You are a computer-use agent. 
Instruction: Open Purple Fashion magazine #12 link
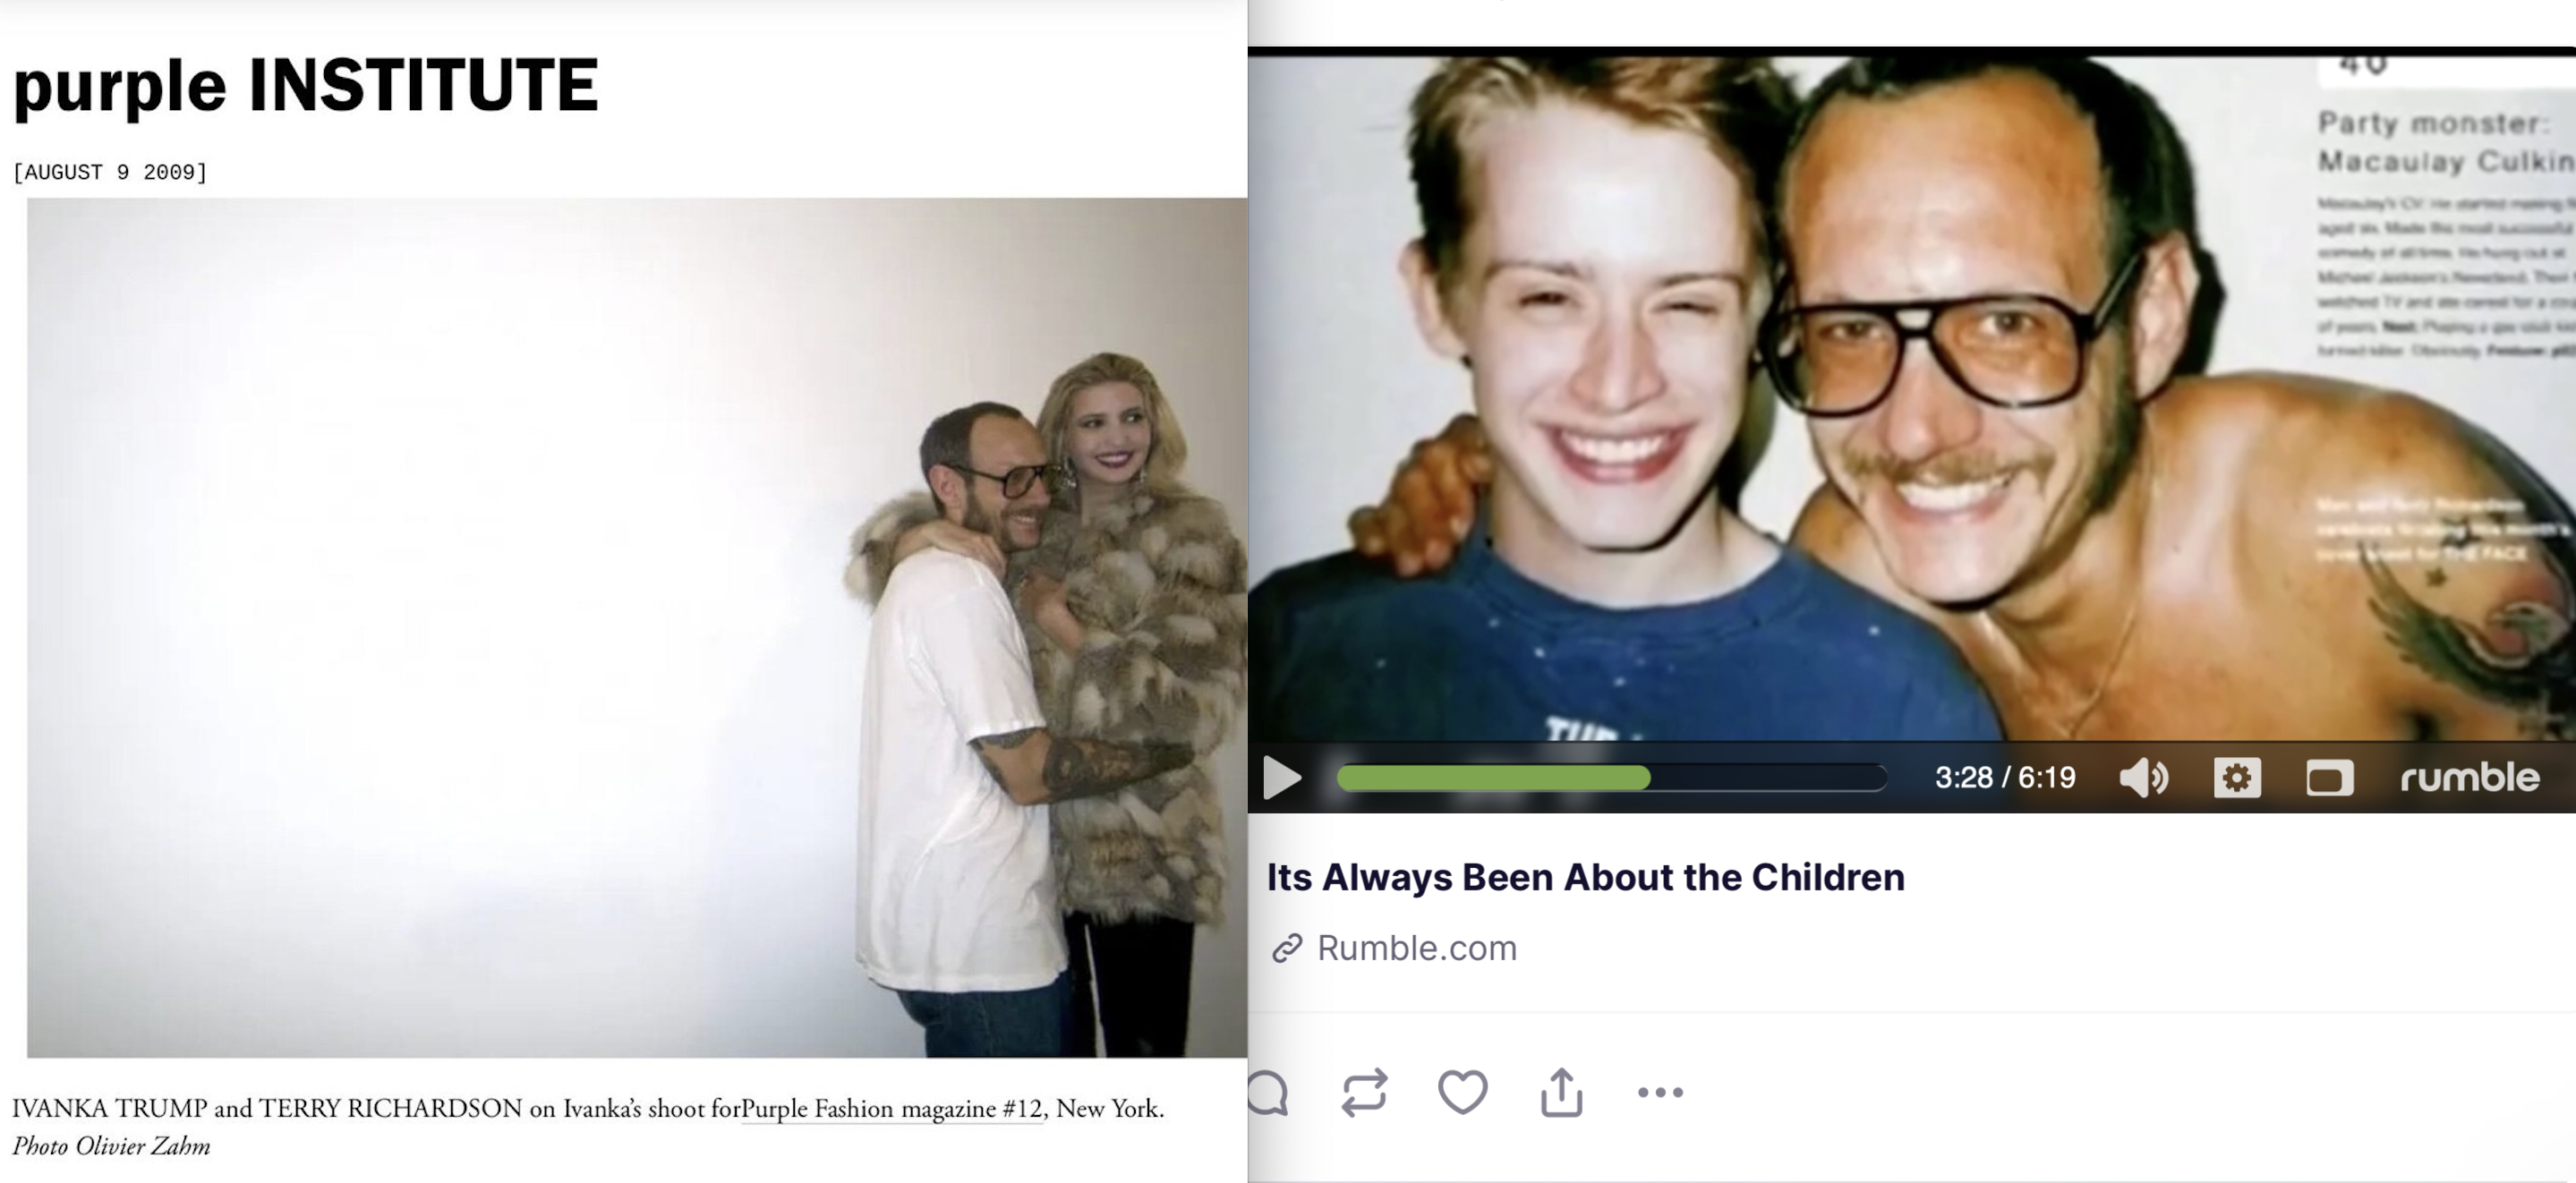tap(892, 1109)
